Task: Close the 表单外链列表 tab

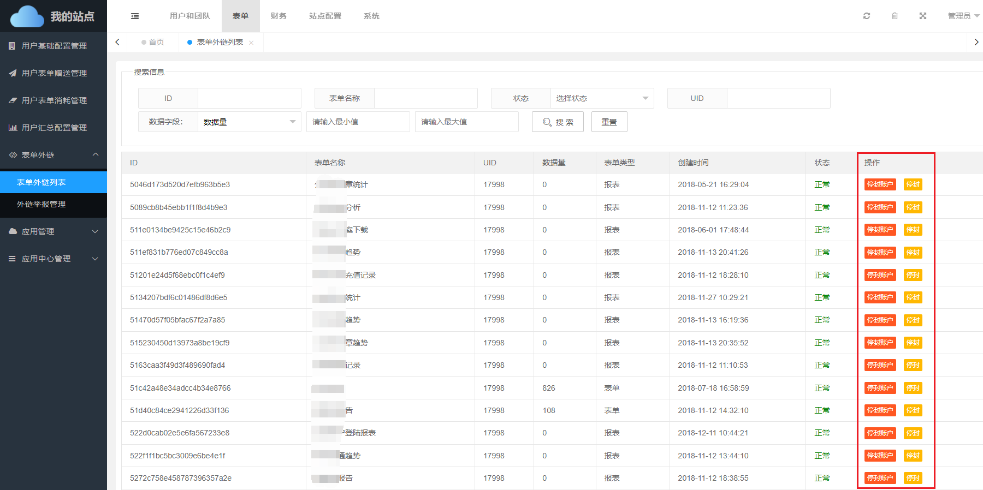Action: pyautogui.click(x=251, y=43)
